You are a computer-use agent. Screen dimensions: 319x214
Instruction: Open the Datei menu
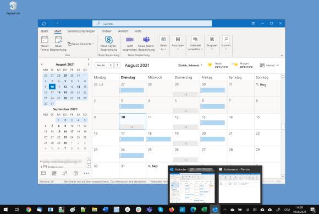pyautogui.click(x=45, y=31)
